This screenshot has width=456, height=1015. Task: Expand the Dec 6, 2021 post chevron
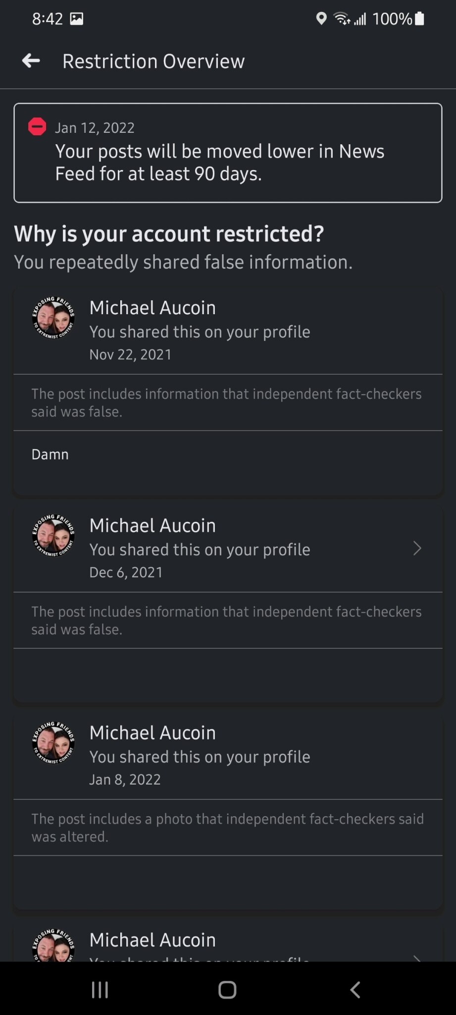pyautogui.click(x=417, y=549)
